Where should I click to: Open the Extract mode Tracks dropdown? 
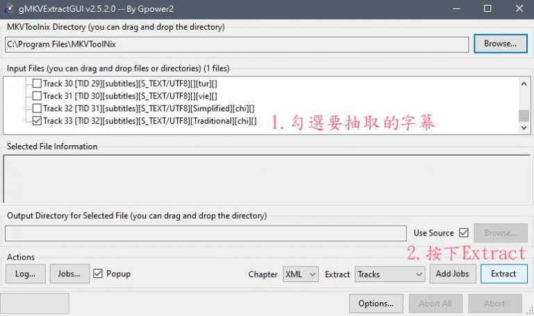(x=390, y=274)
